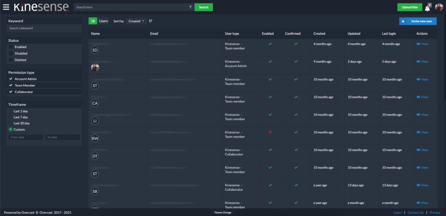Click the '9 months ago' created cell
Screen dimensions: 446x216
coord(322,62)
